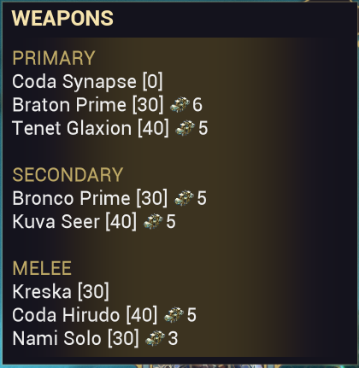
Task: Pick the Nami Solo [30] melee weapon
Action: pyautogui.click(x=76, y=338)
